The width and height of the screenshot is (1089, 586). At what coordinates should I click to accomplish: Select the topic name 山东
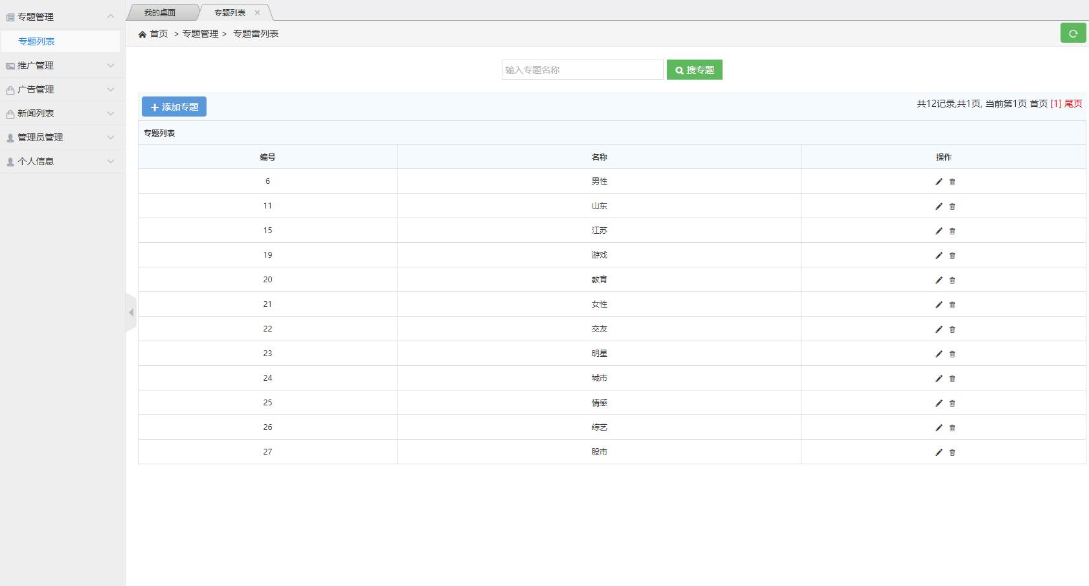[x=600, y=206]
